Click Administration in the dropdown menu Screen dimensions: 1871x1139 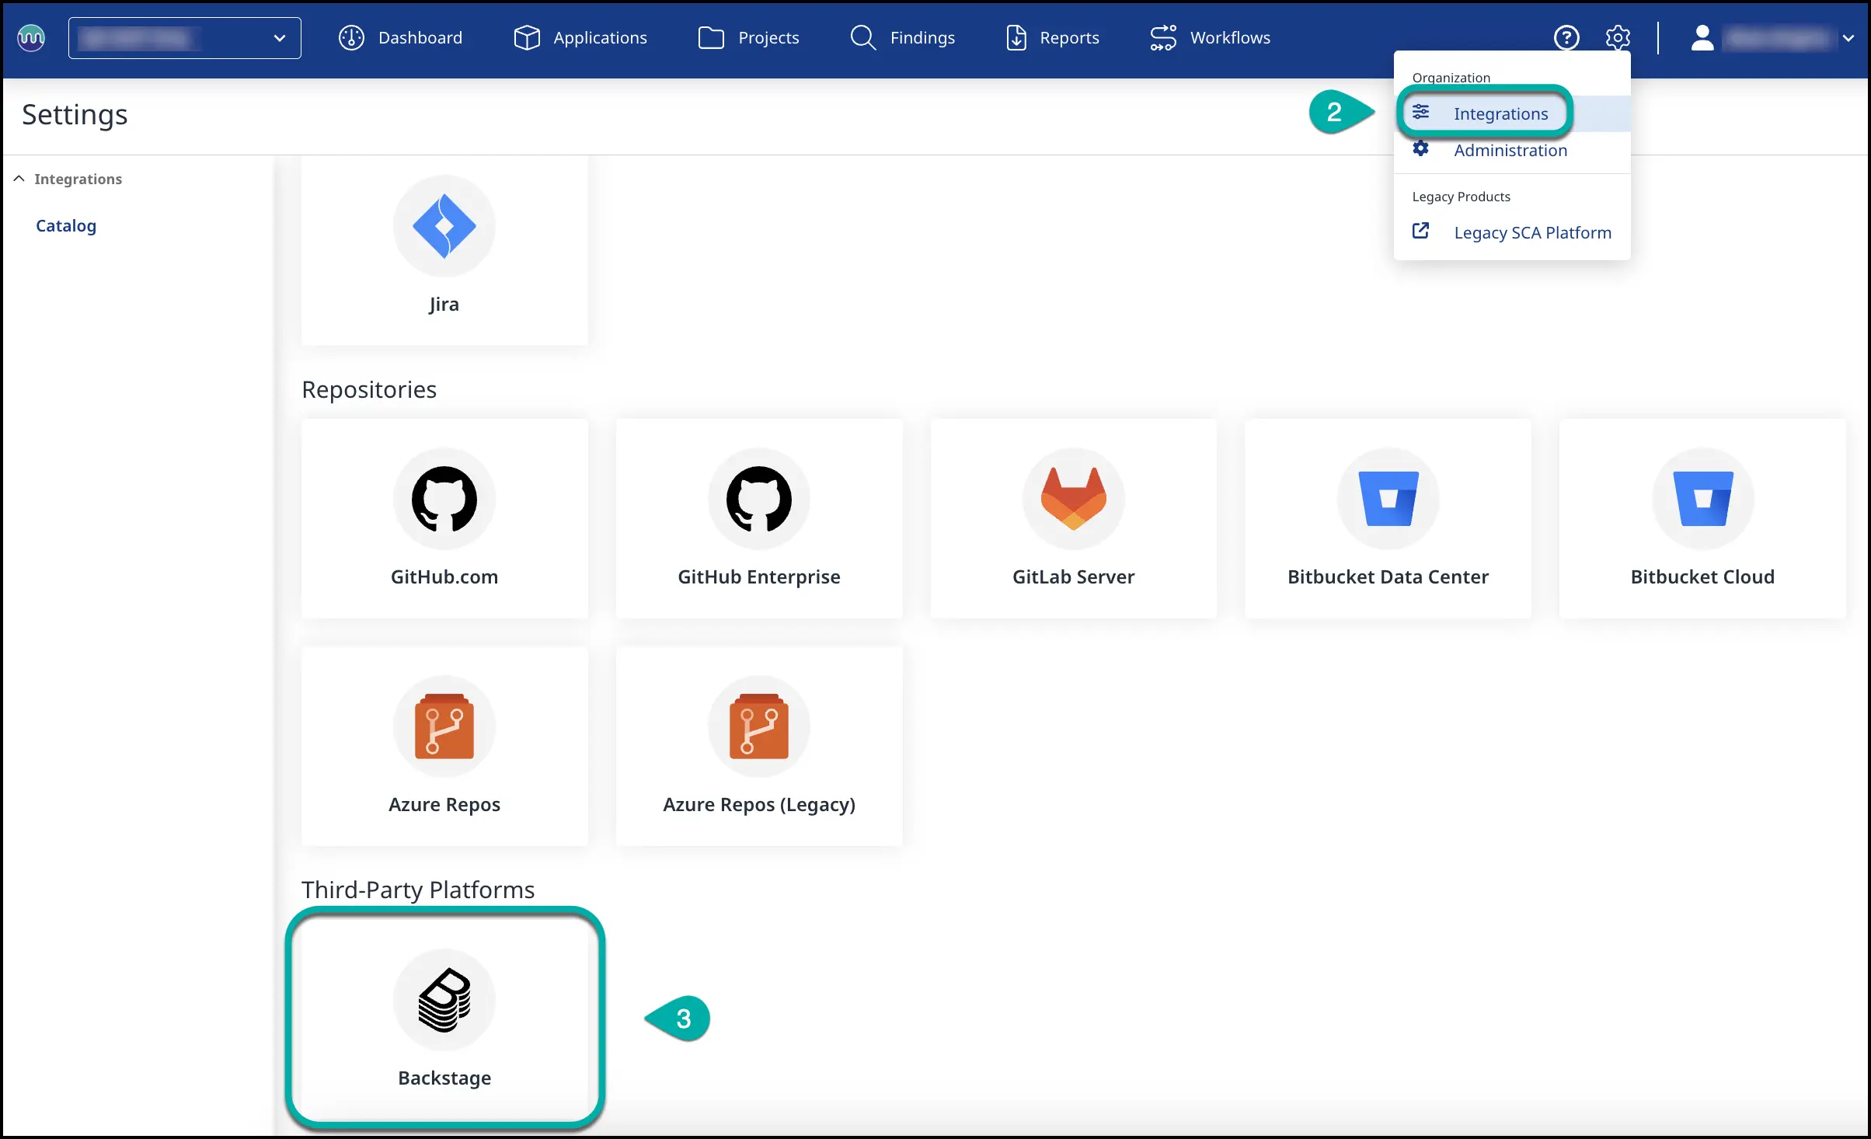pos(1510,150)
